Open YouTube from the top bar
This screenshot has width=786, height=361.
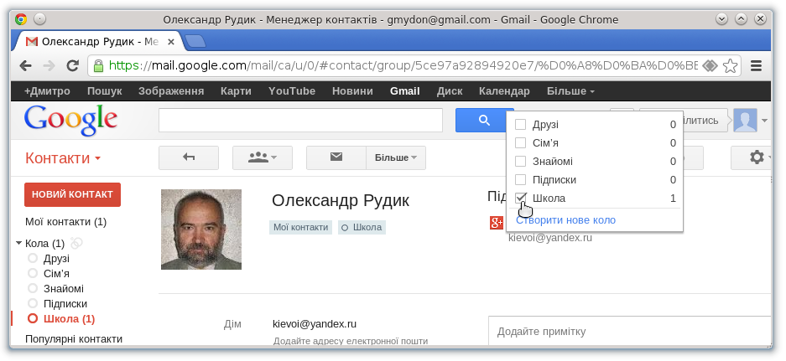tap(291, 91)
